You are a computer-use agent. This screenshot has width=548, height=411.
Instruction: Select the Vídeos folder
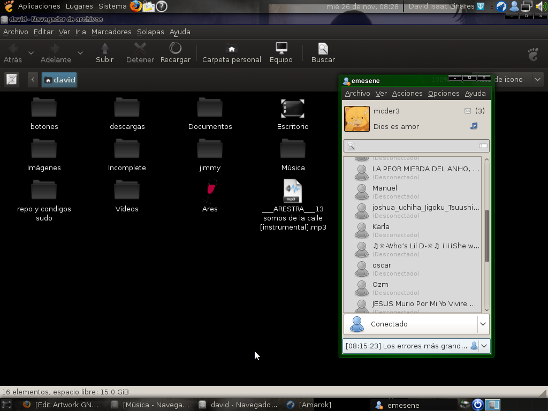click(127, 197)
